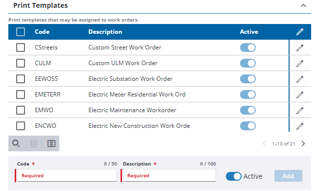The height and width of the screenshot is (191, 317).
Task: Go to previous page arrow
Action: point(264,143)
